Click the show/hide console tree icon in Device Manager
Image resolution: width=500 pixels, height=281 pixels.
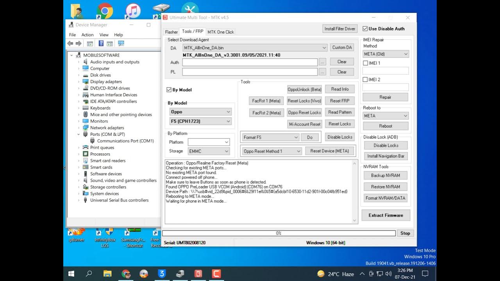[90, 44]
